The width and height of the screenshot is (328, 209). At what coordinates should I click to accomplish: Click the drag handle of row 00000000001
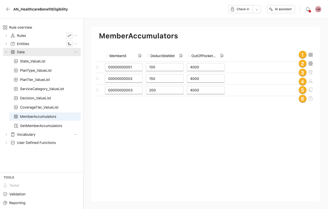[97, 67]
